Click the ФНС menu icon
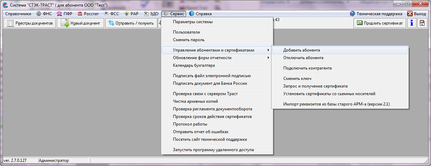Viewport: 431px width, 166px height. point(38,14)
